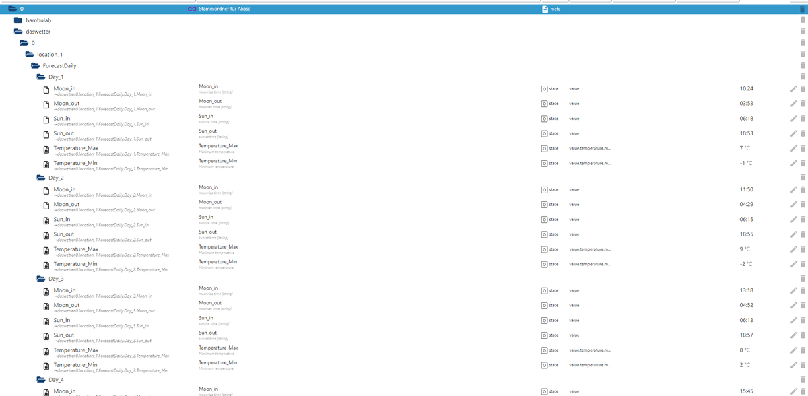Select Temperature_Max under Day_2
This screenshot has width=808, height=396.
[74, 249]
